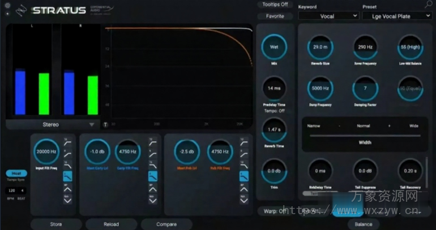
Task: Click the Reverb Size knob showing 29.0 m
Action: coord(320,47)
